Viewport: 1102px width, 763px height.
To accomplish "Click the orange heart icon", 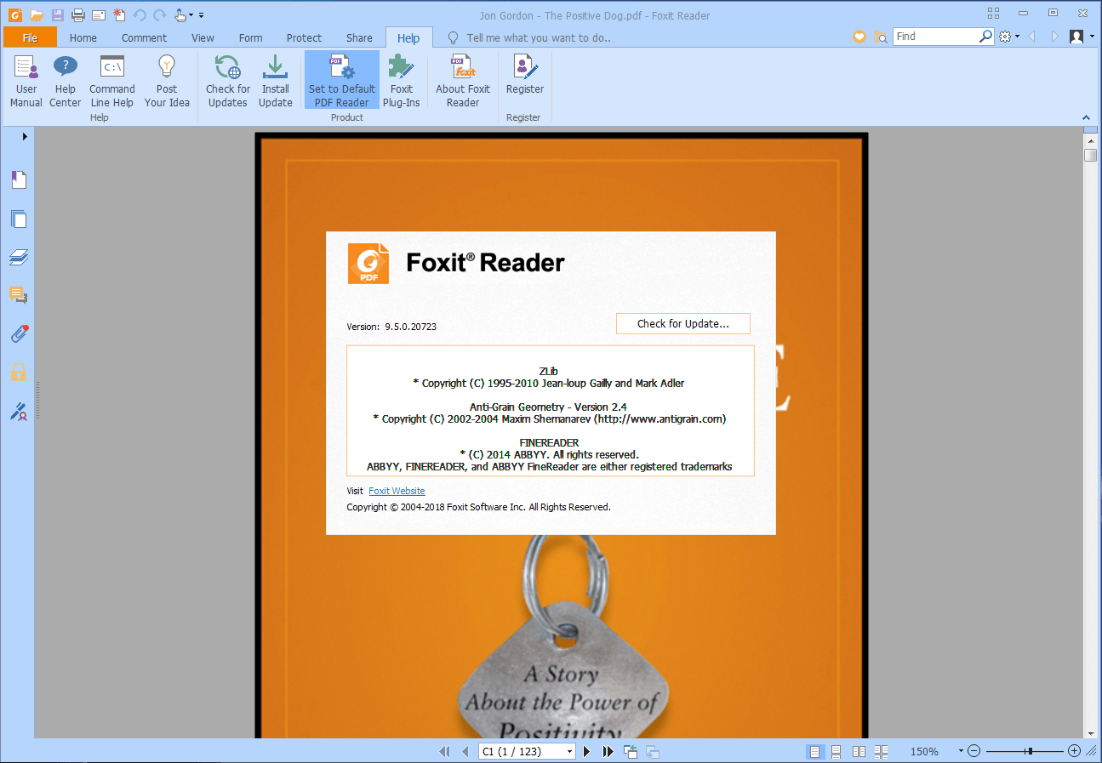I will tap(859, 37).
